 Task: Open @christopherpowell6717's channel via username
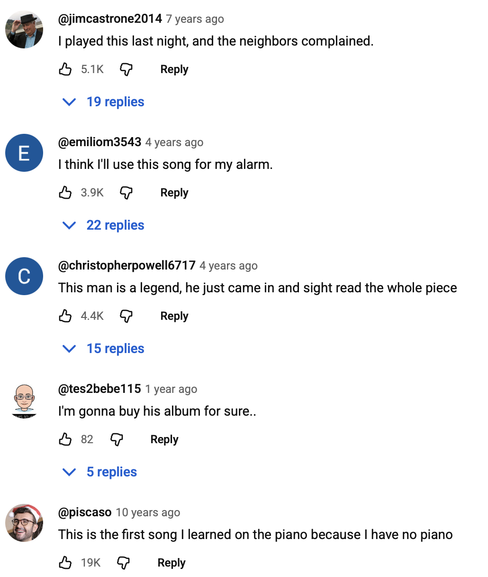tap(127, 266)
